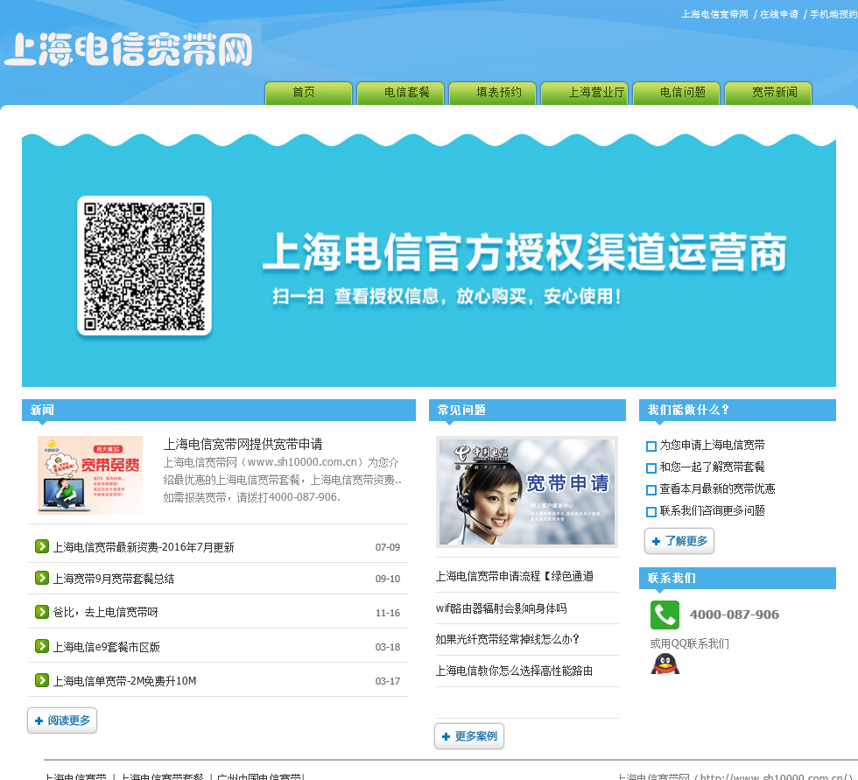Open news 上海电信e9套餐市区版
Screen dimensions: 858x780
(106, 647)
